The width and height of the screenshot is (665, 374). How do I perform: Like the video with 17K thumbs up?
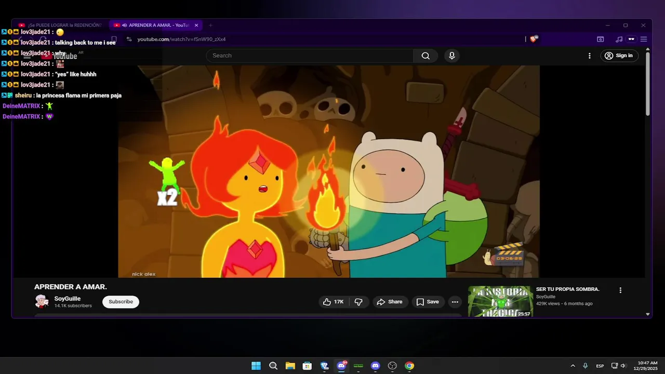334,302
